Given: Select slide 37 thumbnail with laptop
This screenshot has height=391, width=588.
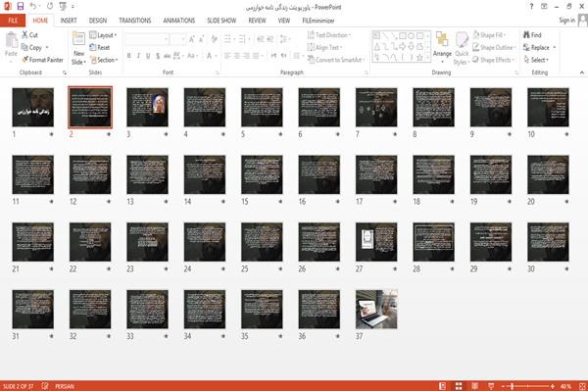Looking at the screenshot, I should pyautogui.click(x=376, y=310).
